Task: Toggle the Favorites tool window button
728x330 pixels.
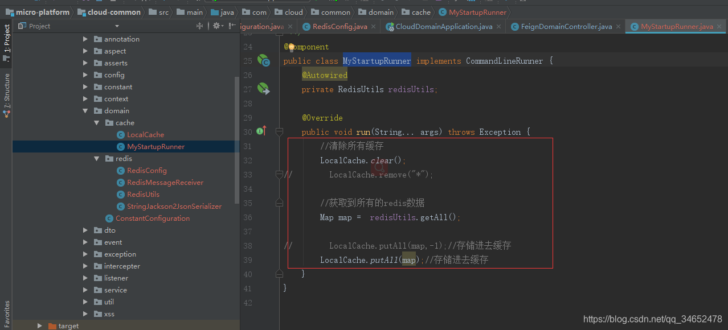Action: coord(6,315)
